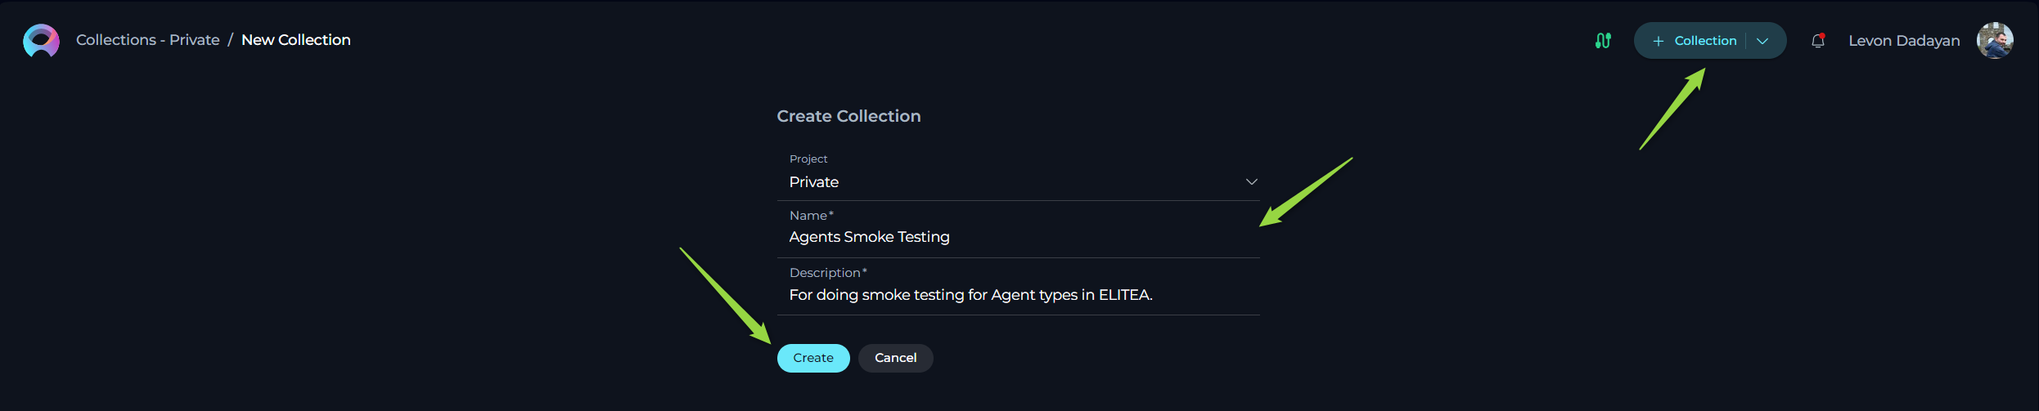The width and height of the screenshot is (2039, 411).
Task: Click the plus icon in the Collection button
Action: (x=1658, y=41)
